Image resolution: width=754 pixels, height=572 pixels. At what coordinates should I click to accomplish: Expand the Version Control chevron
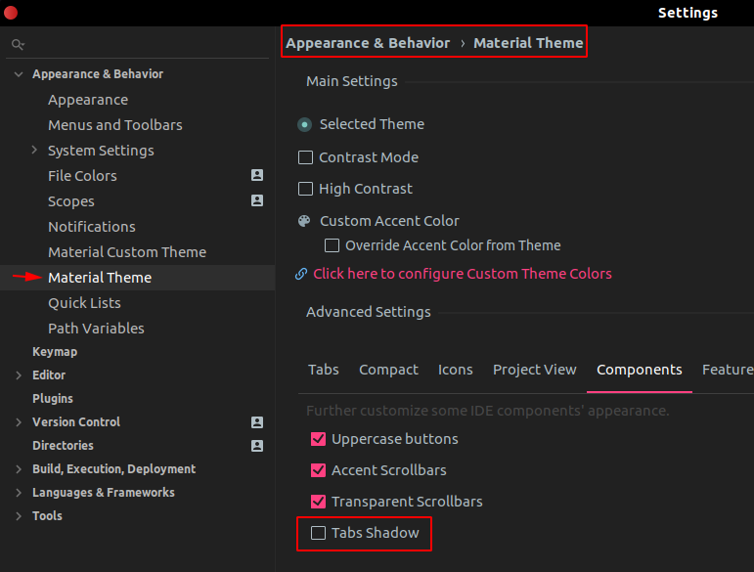click(19, 422)
